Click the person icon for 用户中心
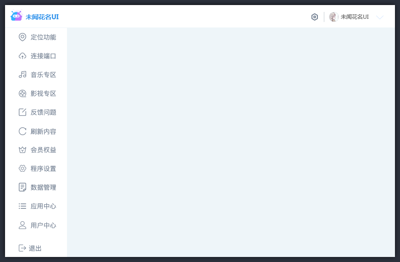 point(22,225)
